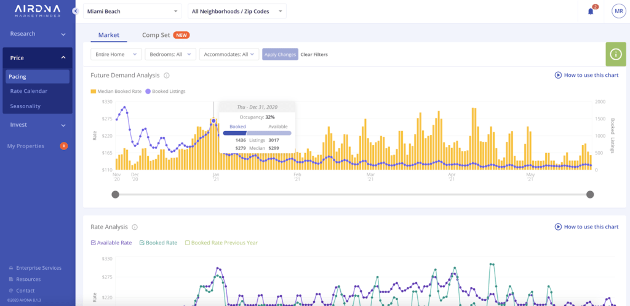The width and height of the screenshot is (630, 306).
Task: Uncheck the Booked Rate checkbox
Action: click(x=142, y=243)
